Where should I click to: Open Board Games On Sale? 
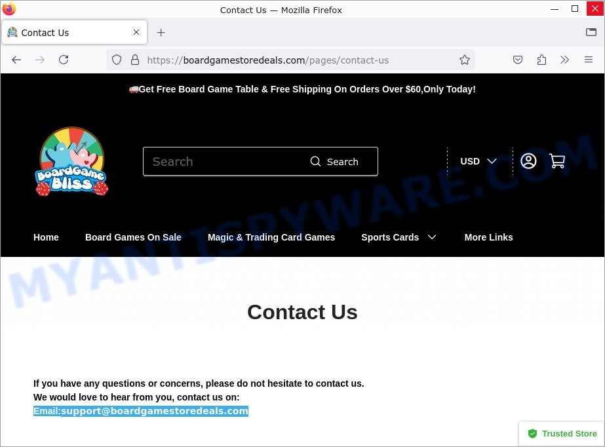(x=133, y=237)
